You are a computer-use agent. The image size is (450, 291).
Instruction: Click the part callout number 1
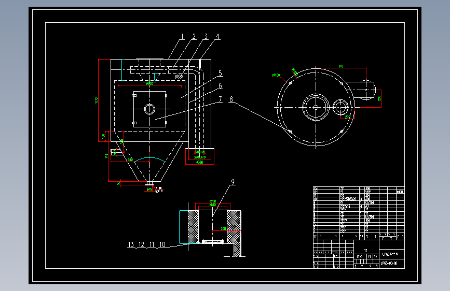(x=182, y=36)
